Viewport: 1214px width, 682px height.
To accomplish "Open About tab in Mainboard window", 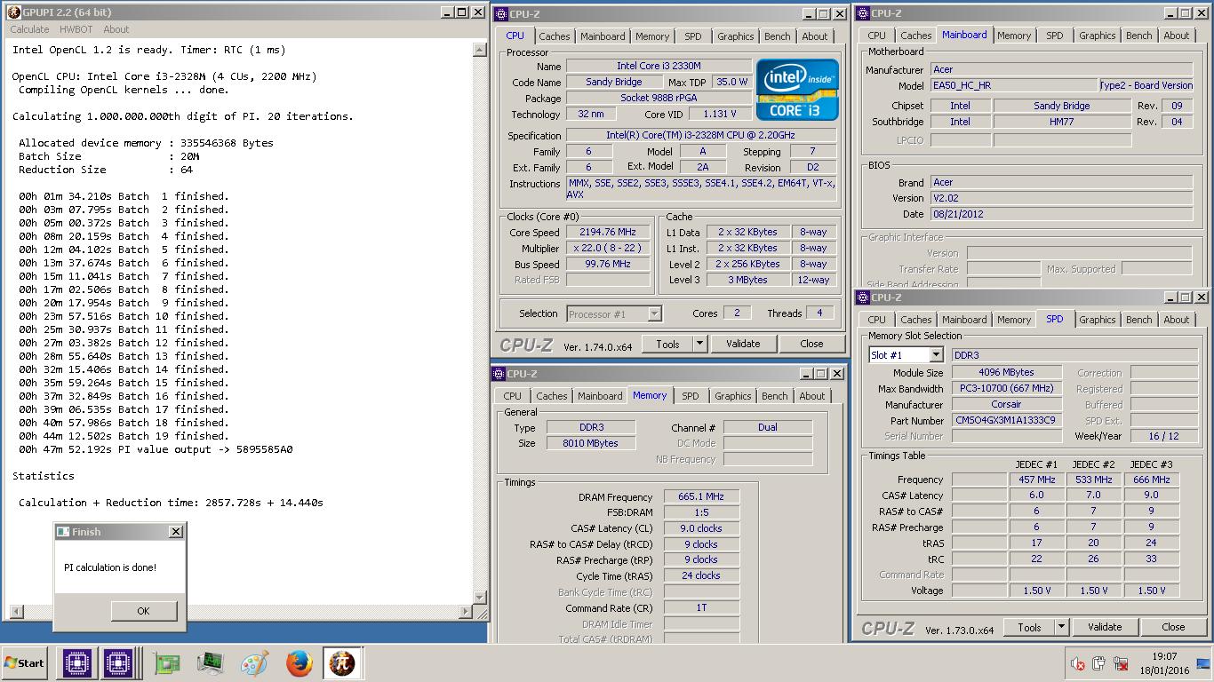I will (x=1177, y=36).
